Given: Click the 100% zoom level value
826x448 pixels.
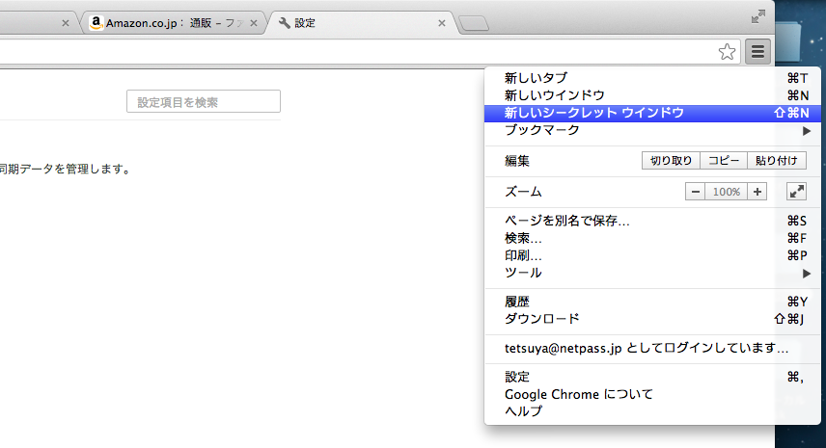Looking at the screenshot, I should (727, 192).
